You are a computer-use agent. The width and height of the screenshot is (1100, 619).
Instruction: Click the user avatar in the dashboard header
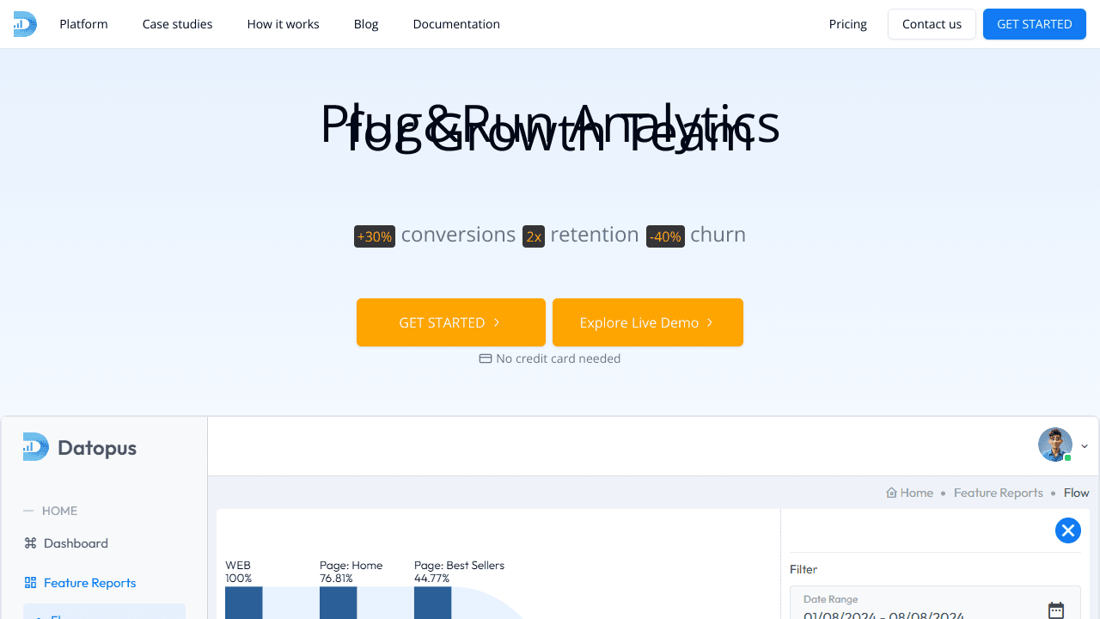point(1054,444)
